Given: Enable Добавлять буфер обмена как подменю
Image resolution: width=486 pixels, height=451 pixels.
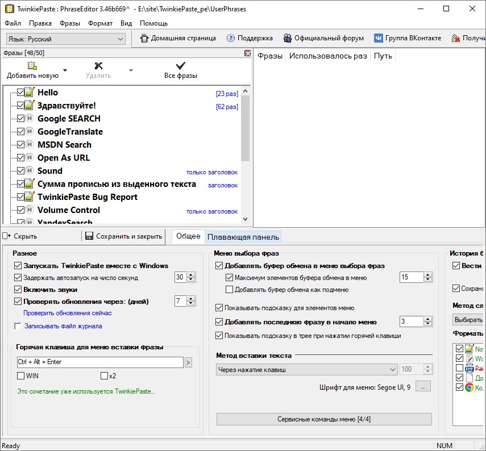Looking at the screenshot, I should (x=230, y=290).
